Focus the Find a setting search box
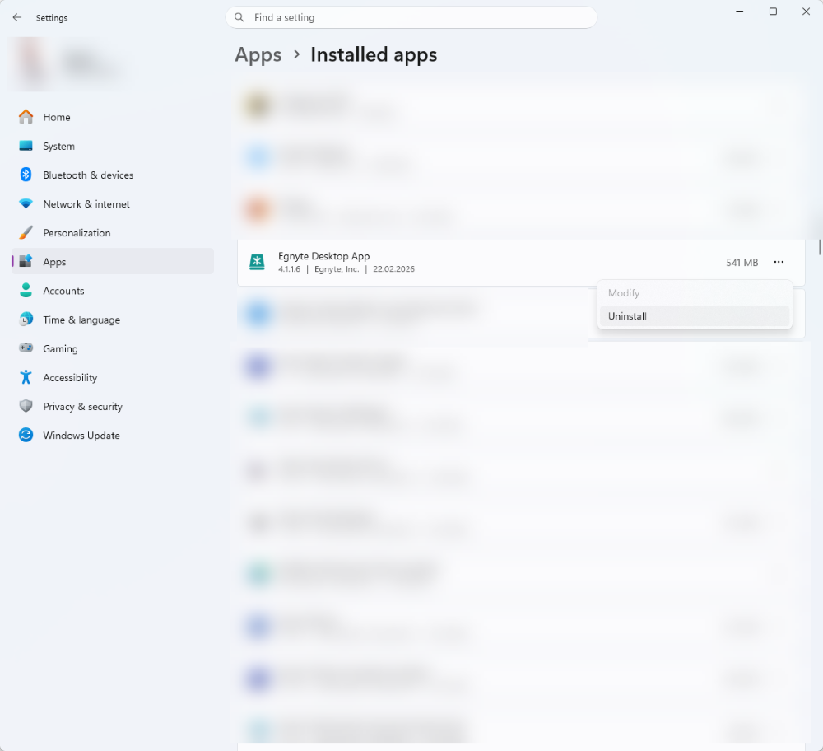823x751 pixels. [411, 17]
